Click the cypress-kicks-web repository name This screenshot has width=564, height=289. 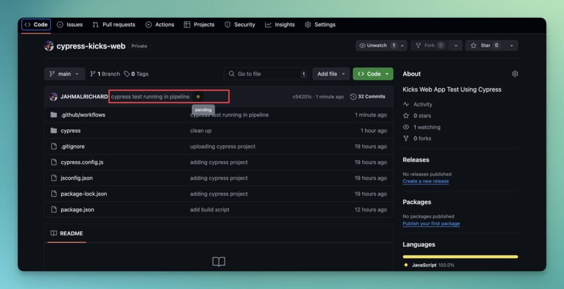91,46
